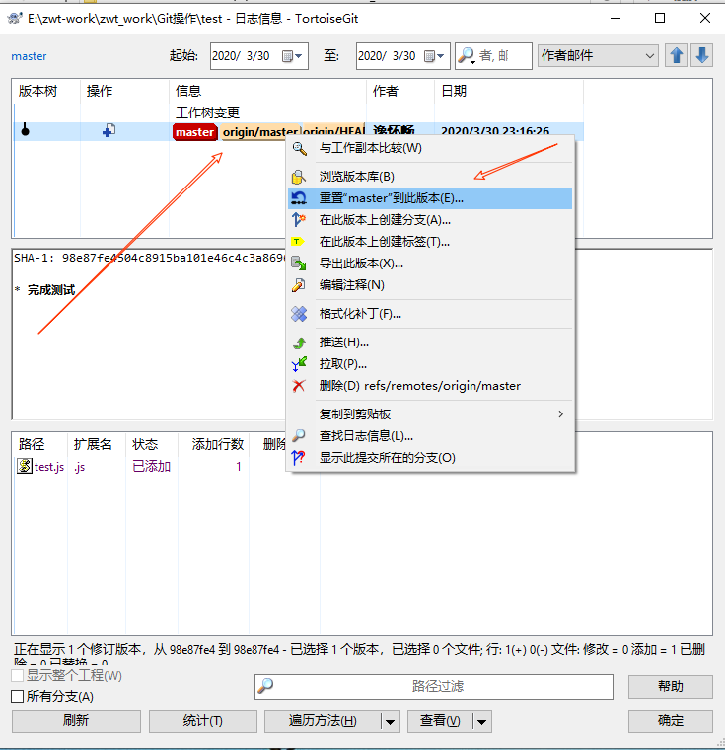Toggle the 显示整个工程 checkbox
Viewport: 725px width, 750px height.
pyautogui.click(x=17, y=676)
